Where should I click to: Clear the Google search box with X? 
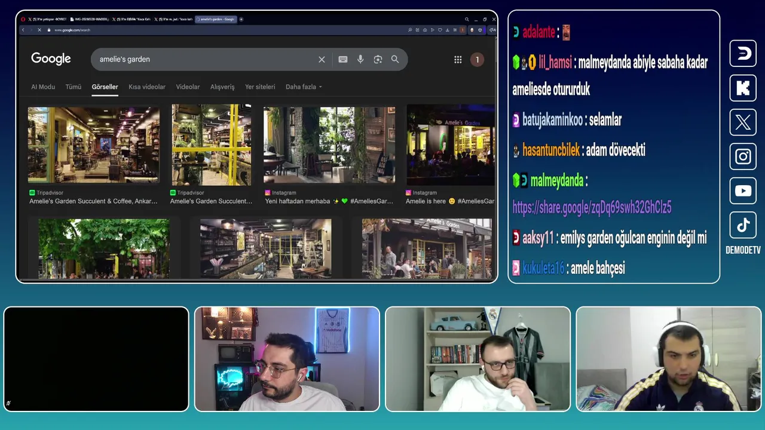322,59
